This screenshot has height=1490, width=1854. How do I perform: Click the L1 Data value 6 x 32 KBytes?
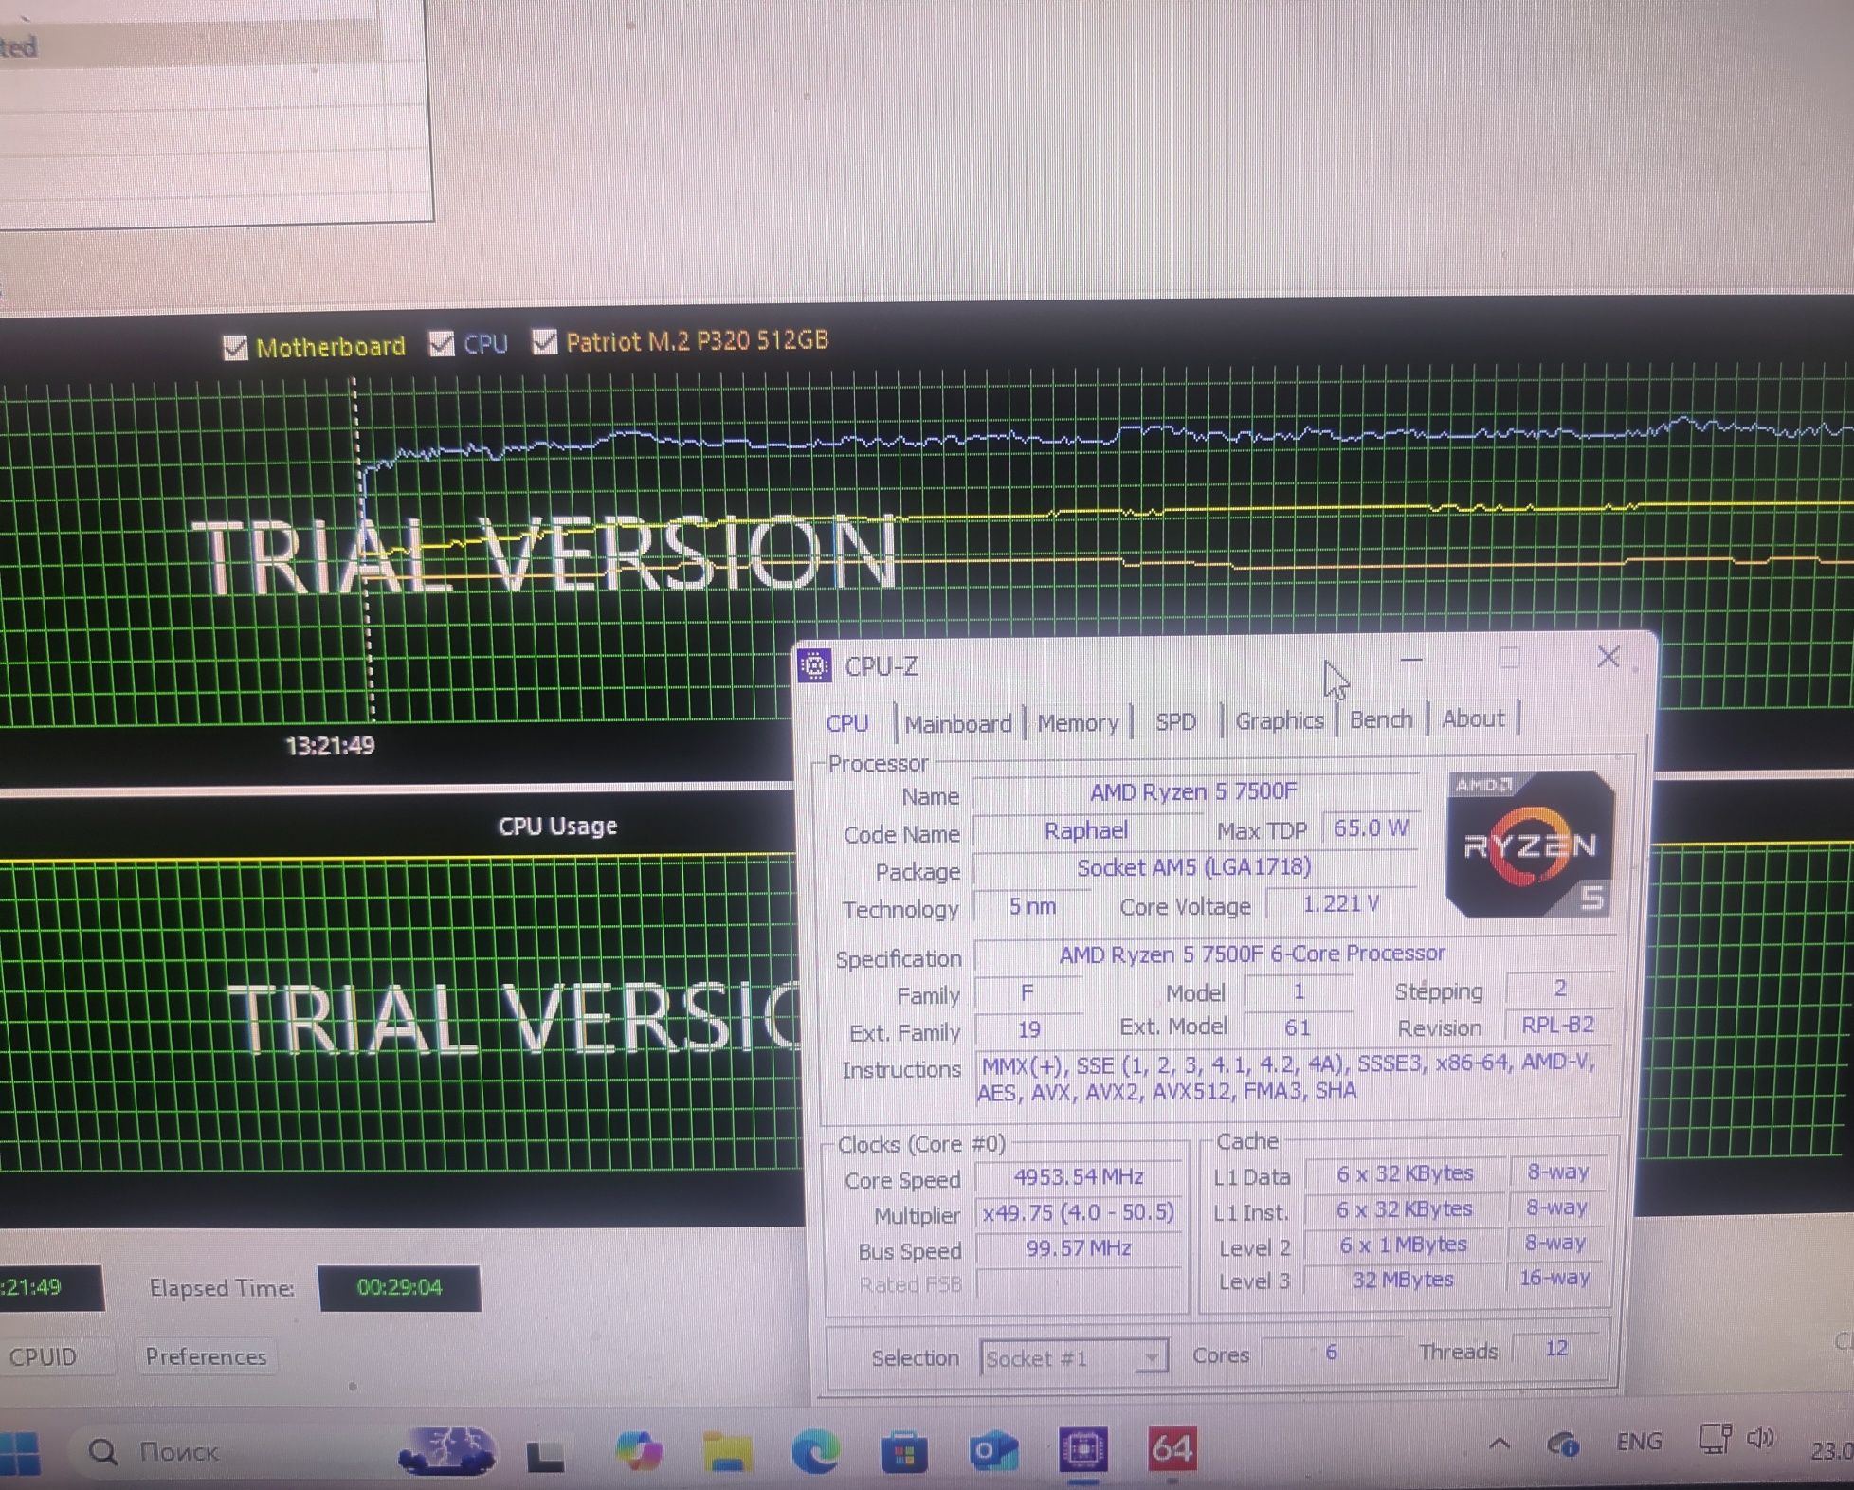(1405, 1173)
